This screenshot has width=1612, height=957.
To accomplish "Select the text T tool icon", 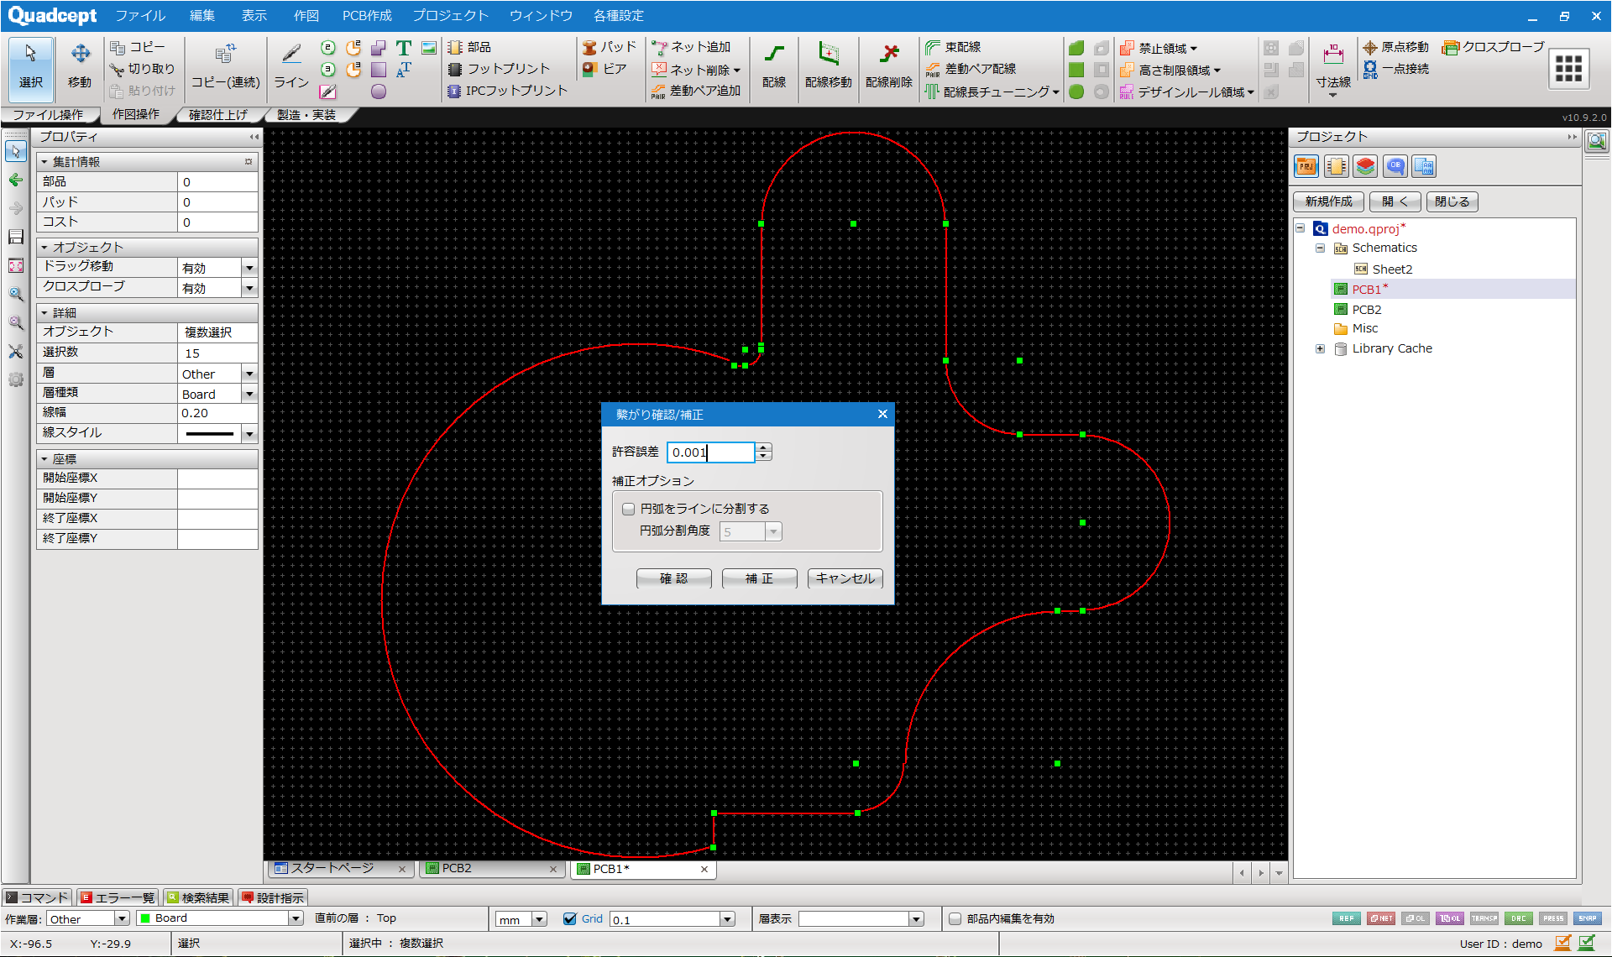I will (404, 48).
